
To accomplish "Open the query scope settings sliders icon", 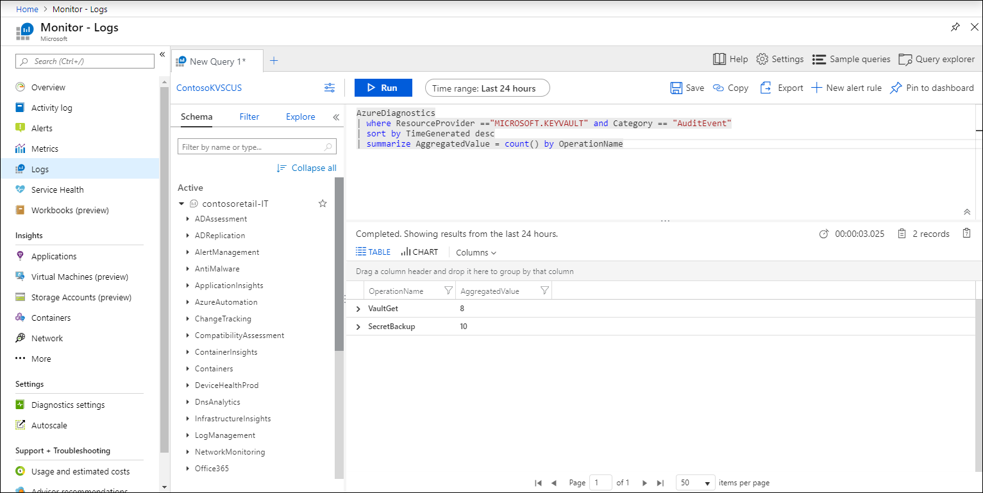I will [330, 88].
